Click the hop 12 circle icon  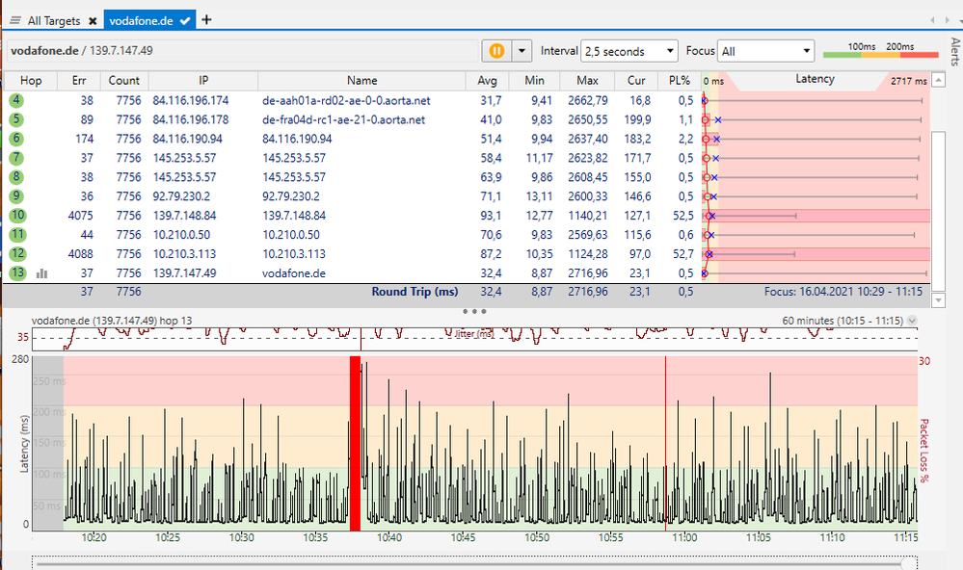tap(17, 254)
